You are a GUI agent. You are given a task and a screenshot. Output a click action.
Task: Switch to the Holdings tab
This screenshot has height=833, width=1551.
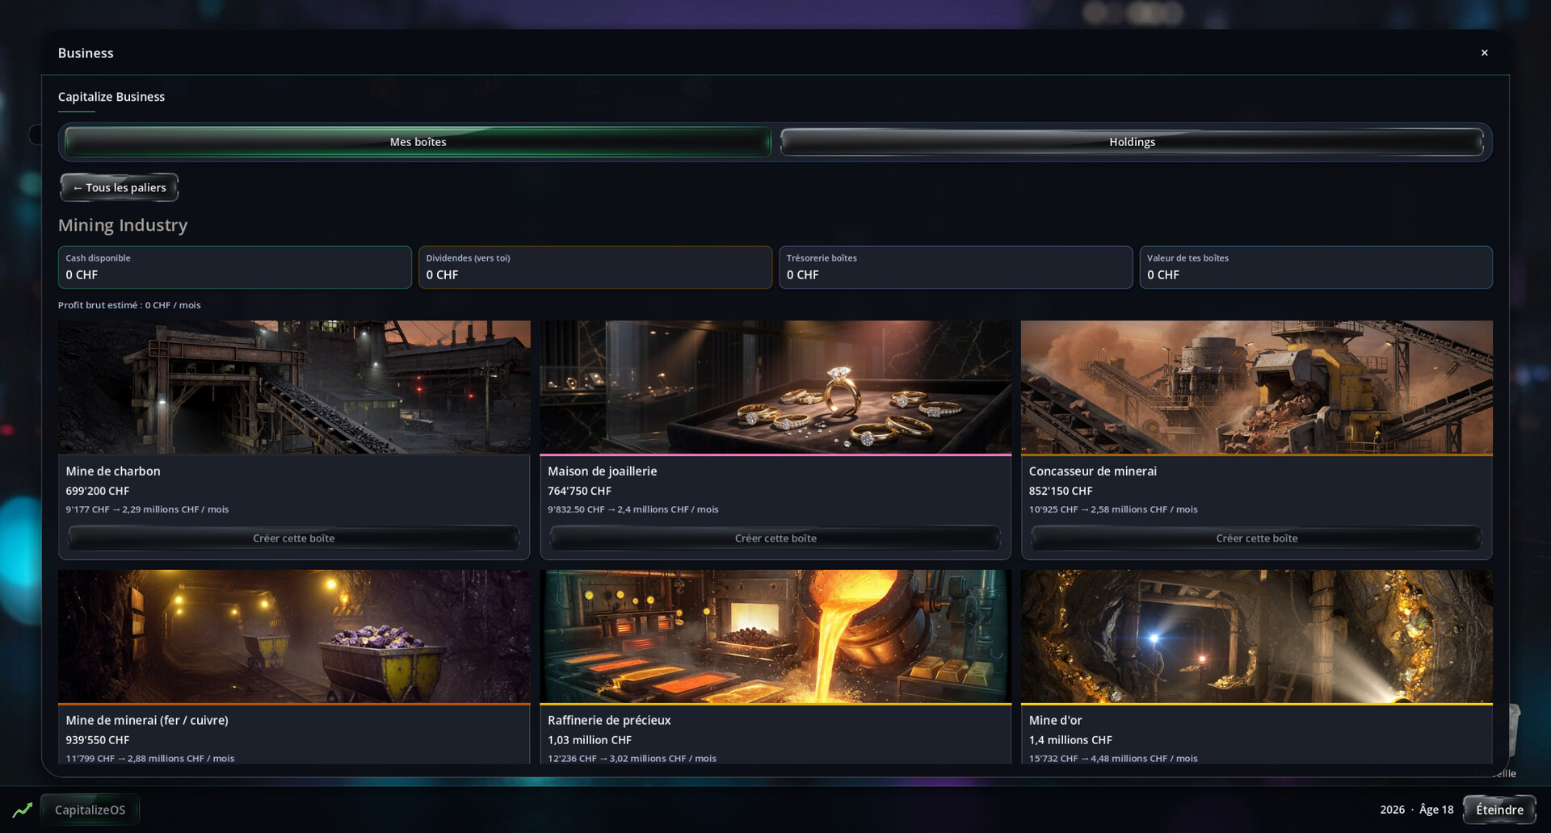(1132, 142)
